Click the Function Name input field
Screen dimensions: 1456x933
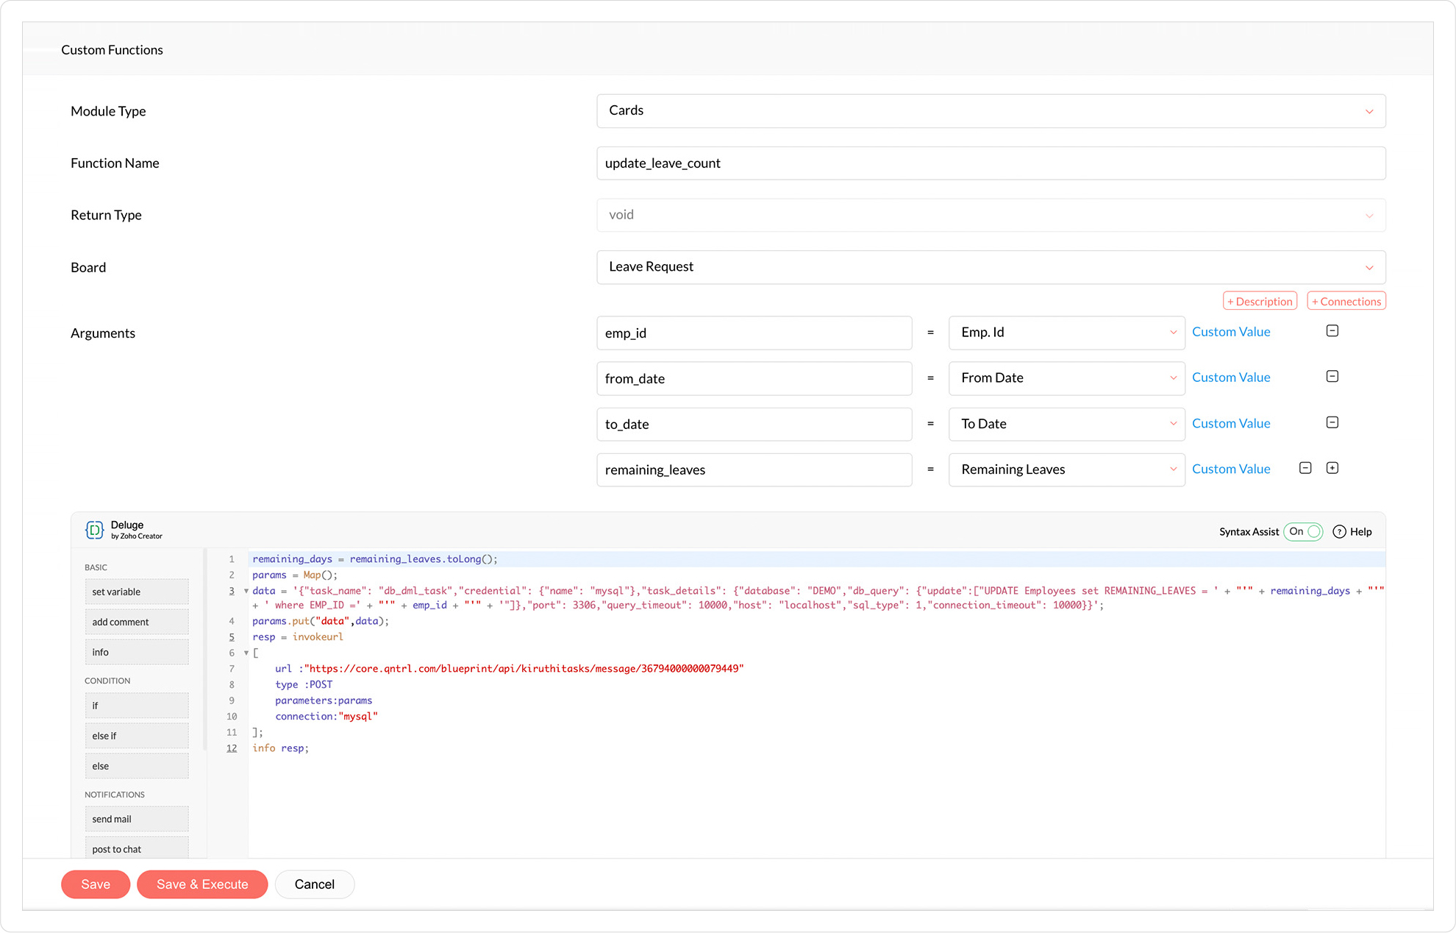pos(991,163)
